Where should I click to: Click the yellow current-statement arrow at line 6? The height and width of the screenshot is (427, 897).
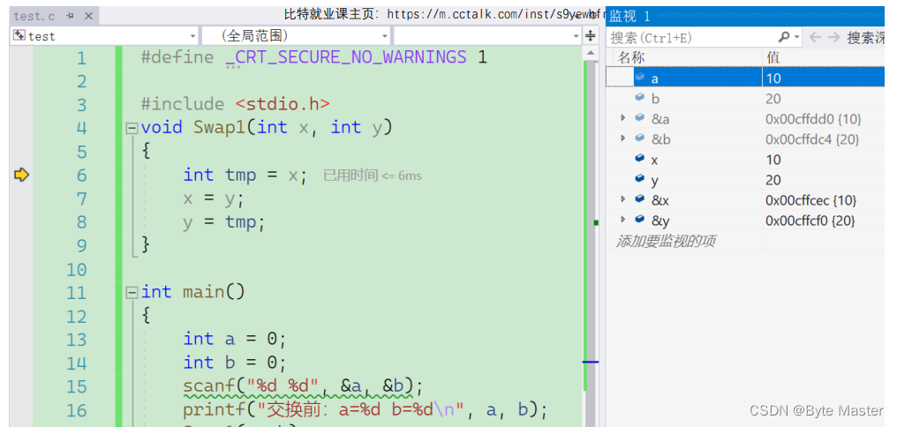tap(21, 175)
